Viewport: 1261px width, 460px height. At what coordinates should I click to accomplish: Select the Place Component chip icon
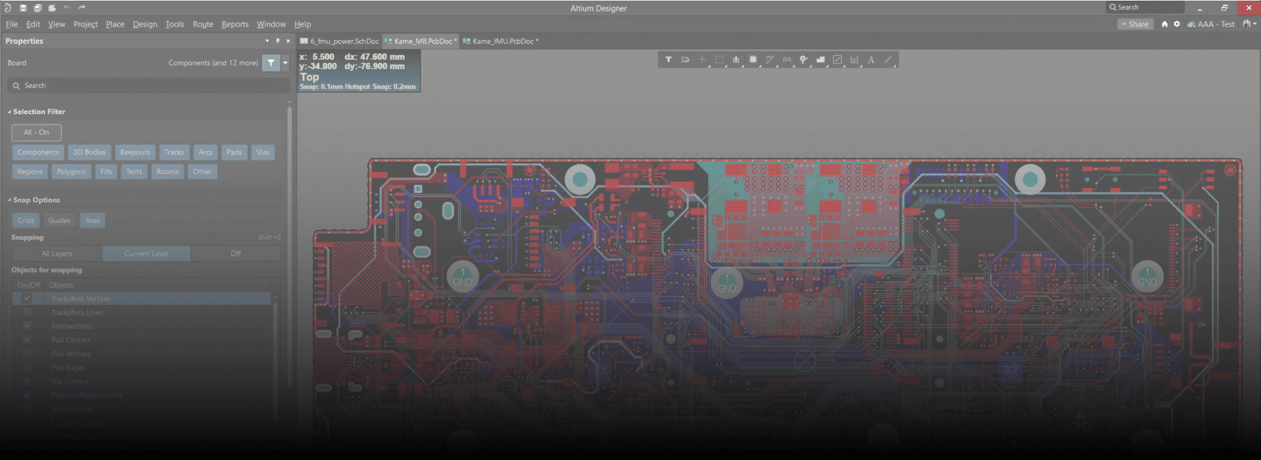753,60
